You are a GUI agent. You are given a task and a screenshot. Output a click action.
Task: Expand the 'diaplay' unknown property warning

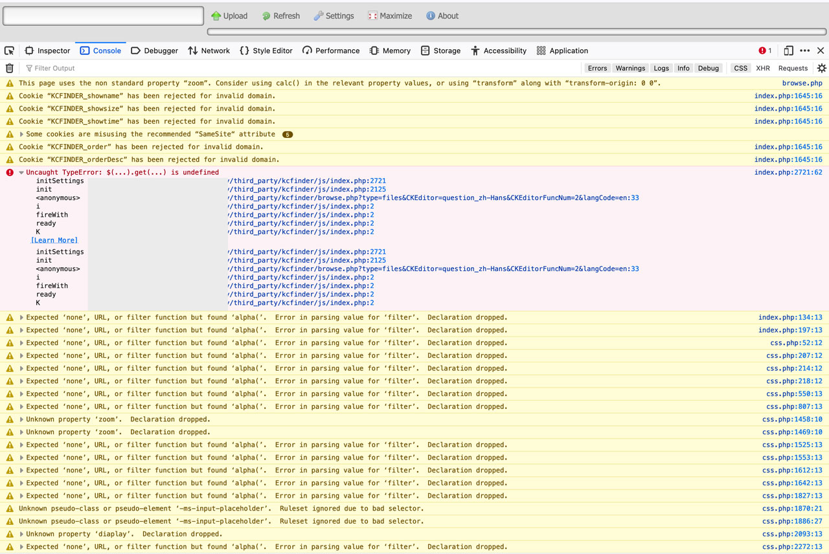(x=22, y=534)
